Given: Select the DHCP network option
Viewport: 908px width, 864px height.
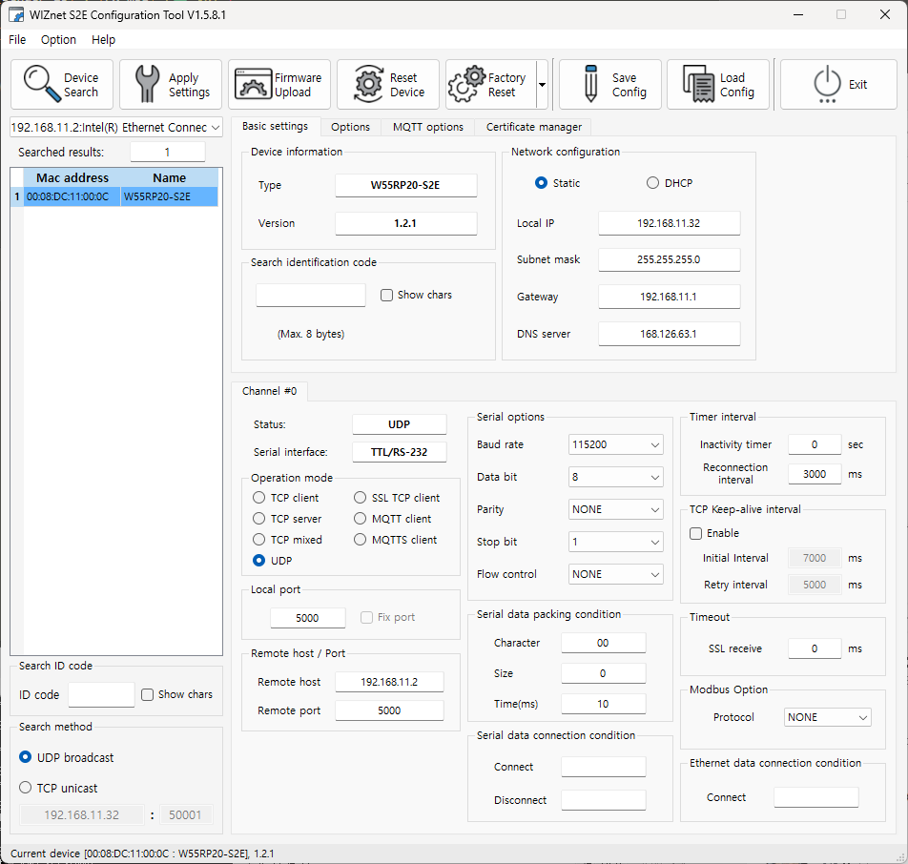Looking at the screenshot, I should pyautogui.click(x=652, y=183).
